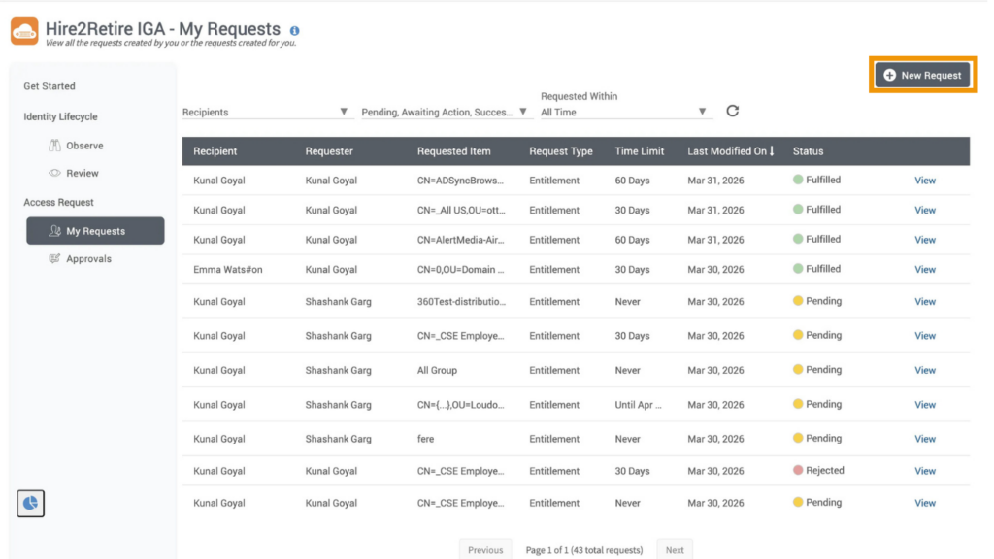The image size is (994, 559).
Task: Click the Approvals checklist icon
Action: [54, 258]
